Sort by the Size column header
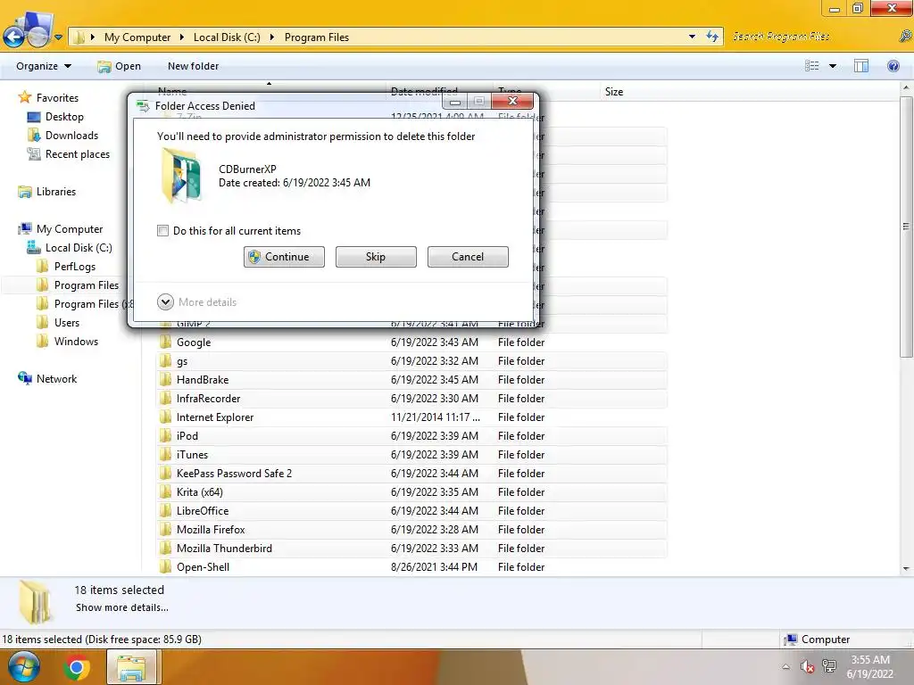914x685 pixels. (x=614, y=92)
